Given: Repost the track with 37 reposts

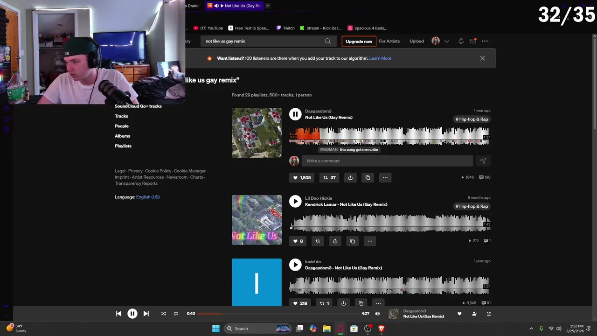Looking at the screenshot, I should pos(329,177).
